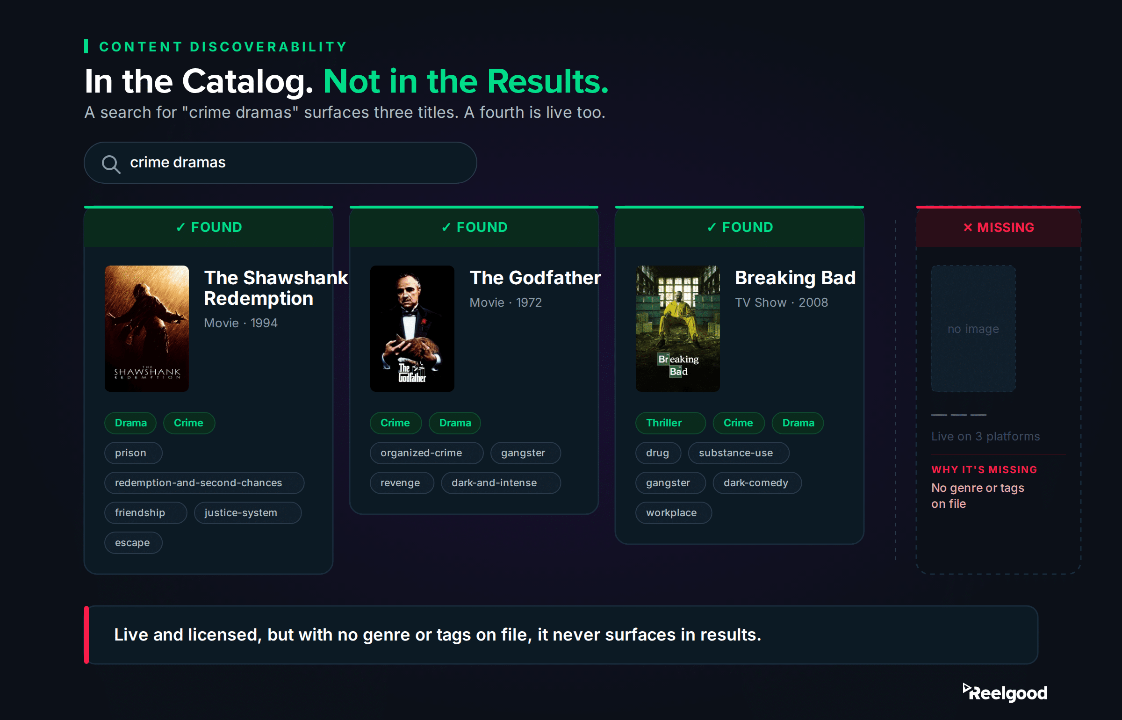Click the checkmark on Breaking Bad FOUND header

(712, 227)
